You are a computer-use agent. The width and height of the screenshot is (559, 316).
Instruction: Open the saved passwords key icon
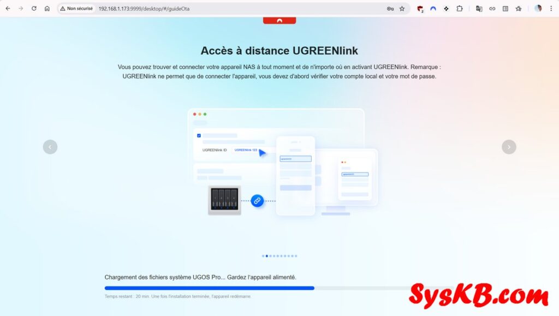[x=390, y=9]
